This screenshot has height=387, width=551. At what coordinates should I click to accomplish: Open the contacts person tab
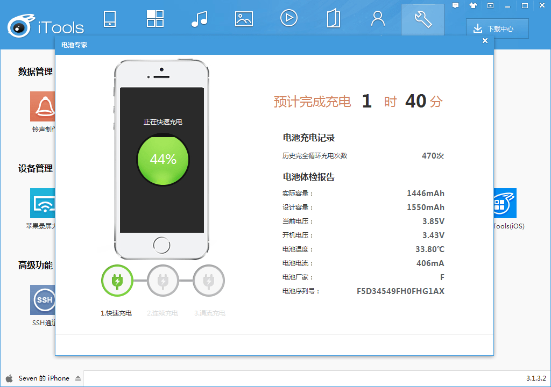[378, 19]
